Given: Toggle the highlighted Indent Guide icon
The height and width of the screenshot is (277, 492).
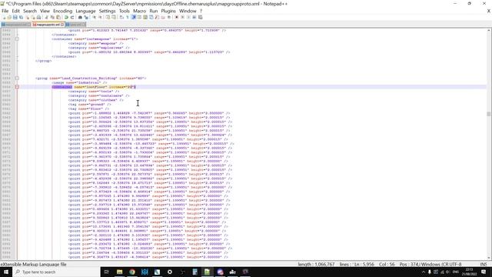Looking at the screenshot, I should [x=134, y=17].
